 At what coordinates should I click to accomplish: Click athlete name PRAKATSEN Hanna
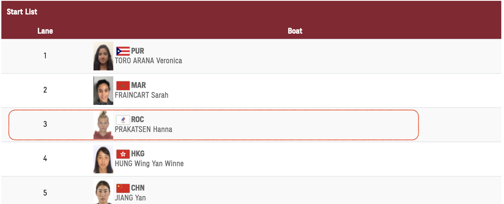coord(143,129)
